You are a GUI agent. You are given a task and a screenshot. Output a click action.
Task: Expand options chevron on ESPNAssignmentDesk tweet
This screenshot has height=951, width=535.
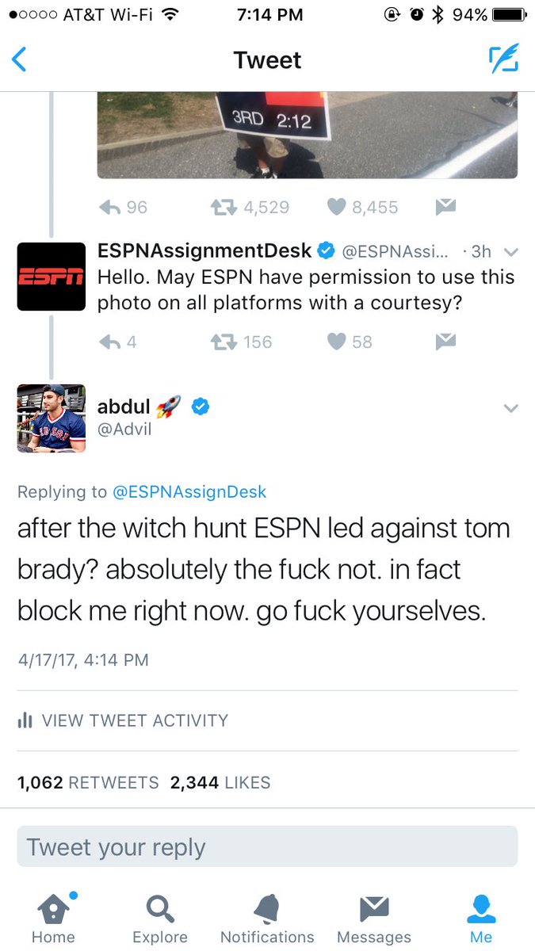[x=510, y=253]
